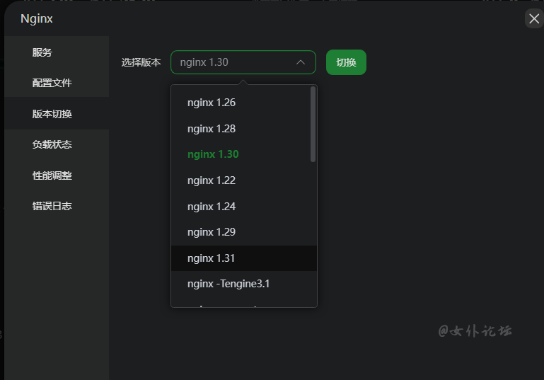Select nginx 1.31 option

[243, 258]
